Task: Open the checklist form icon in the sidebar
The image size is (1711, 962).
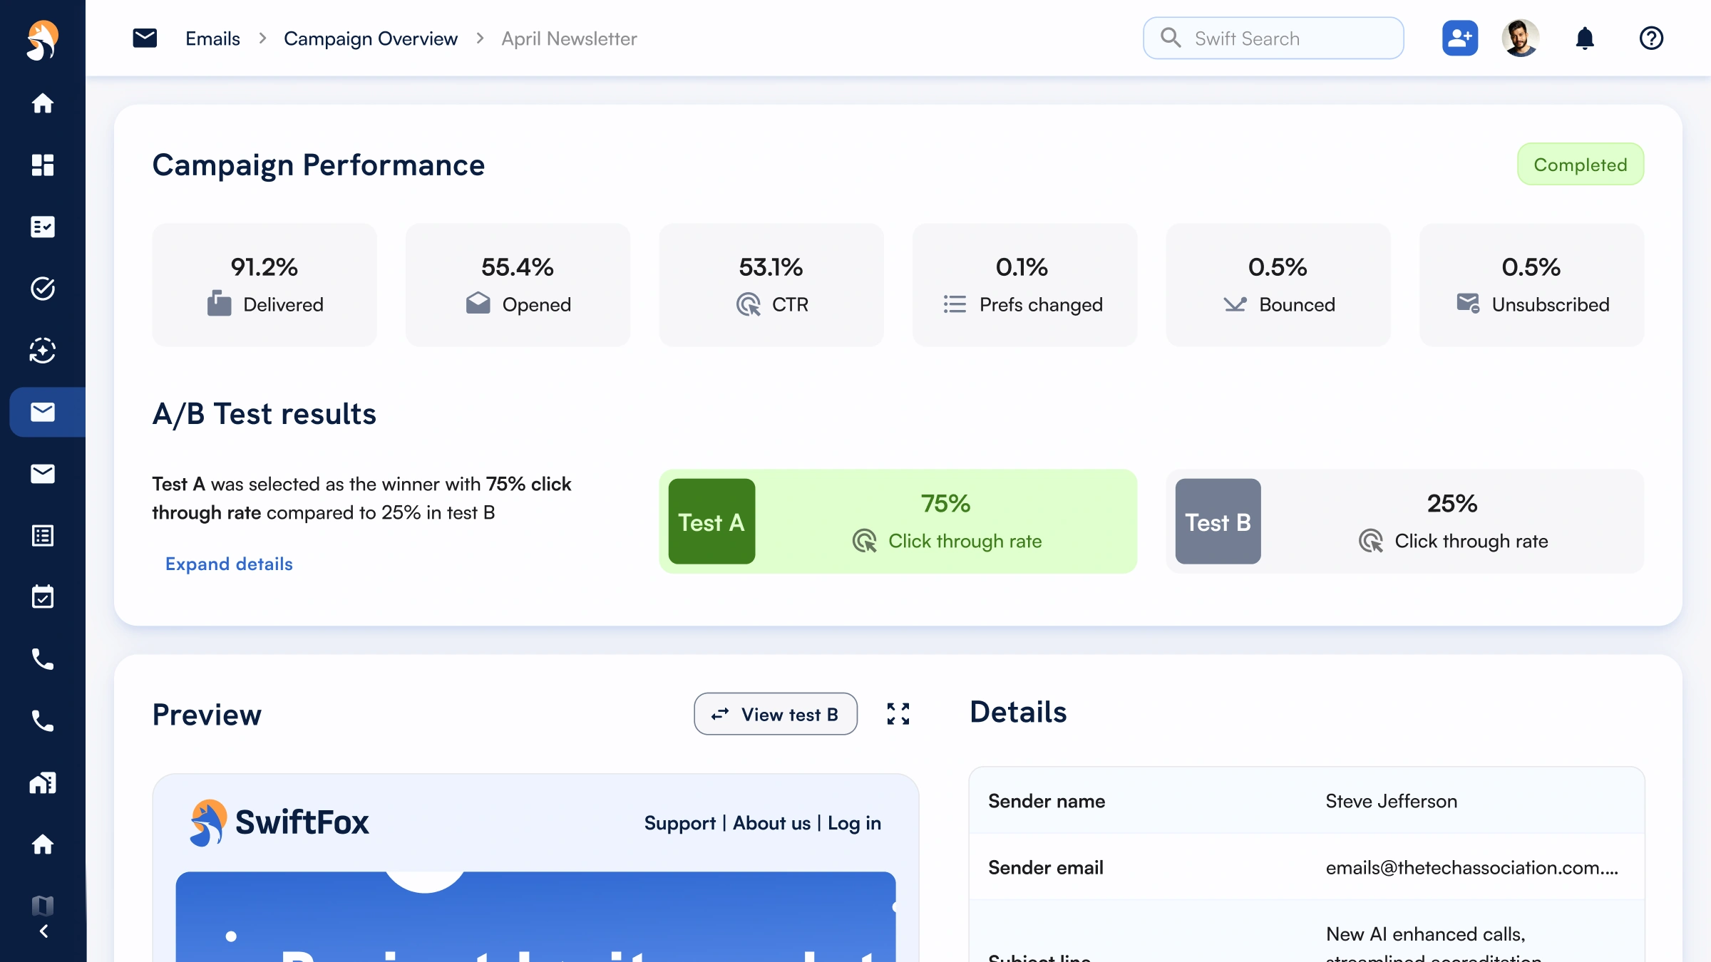Action: click(x=43, y=227)
